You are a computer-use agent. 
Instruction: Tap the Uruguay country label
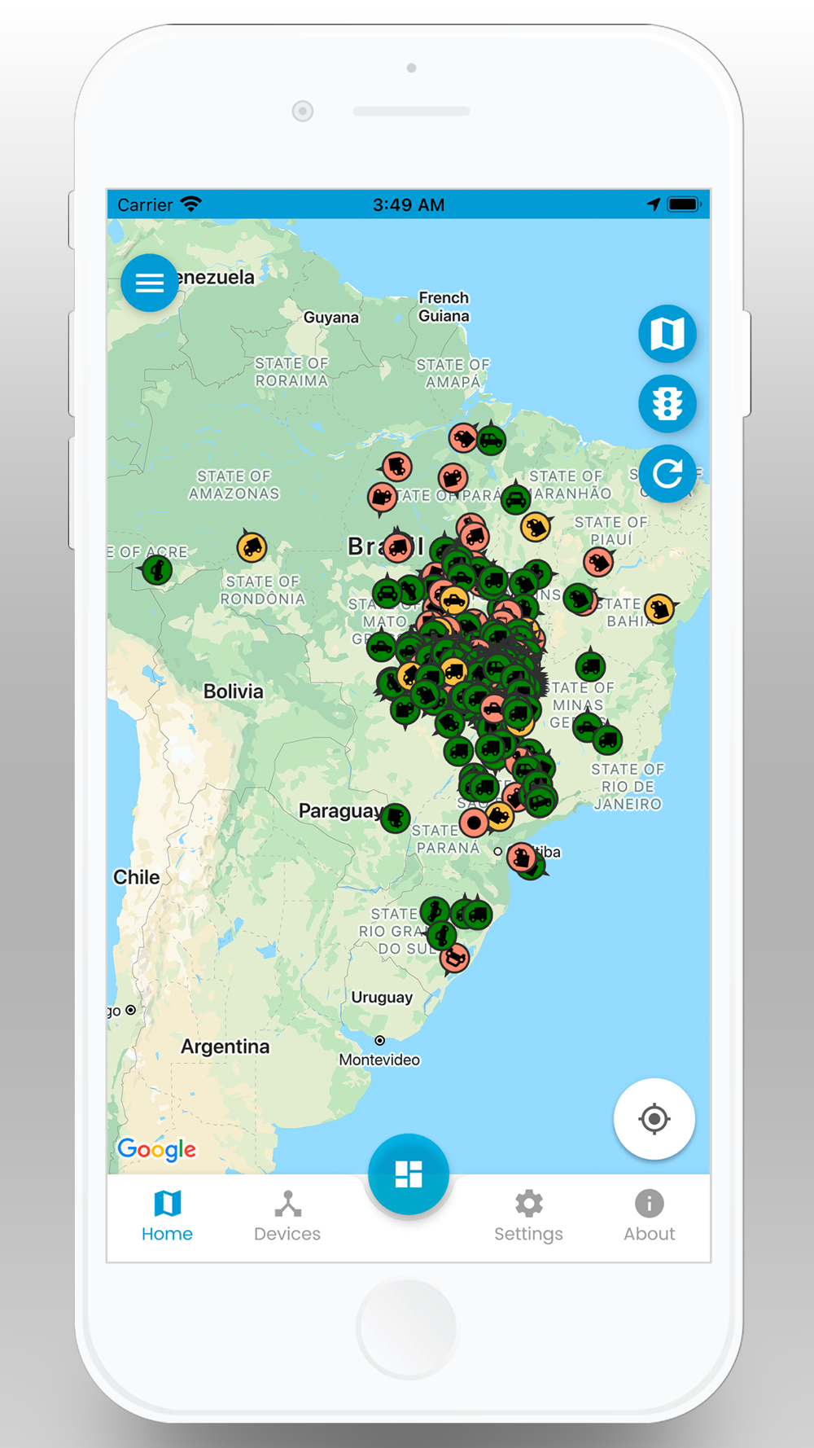coord(382,998)
